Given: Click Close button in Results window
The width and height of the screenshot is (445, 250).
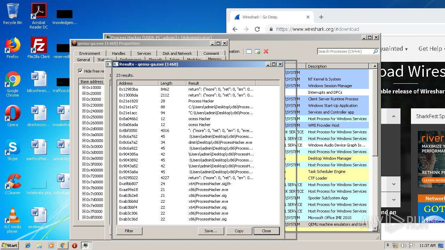Looking at the screenshot, I should (266, 231).
